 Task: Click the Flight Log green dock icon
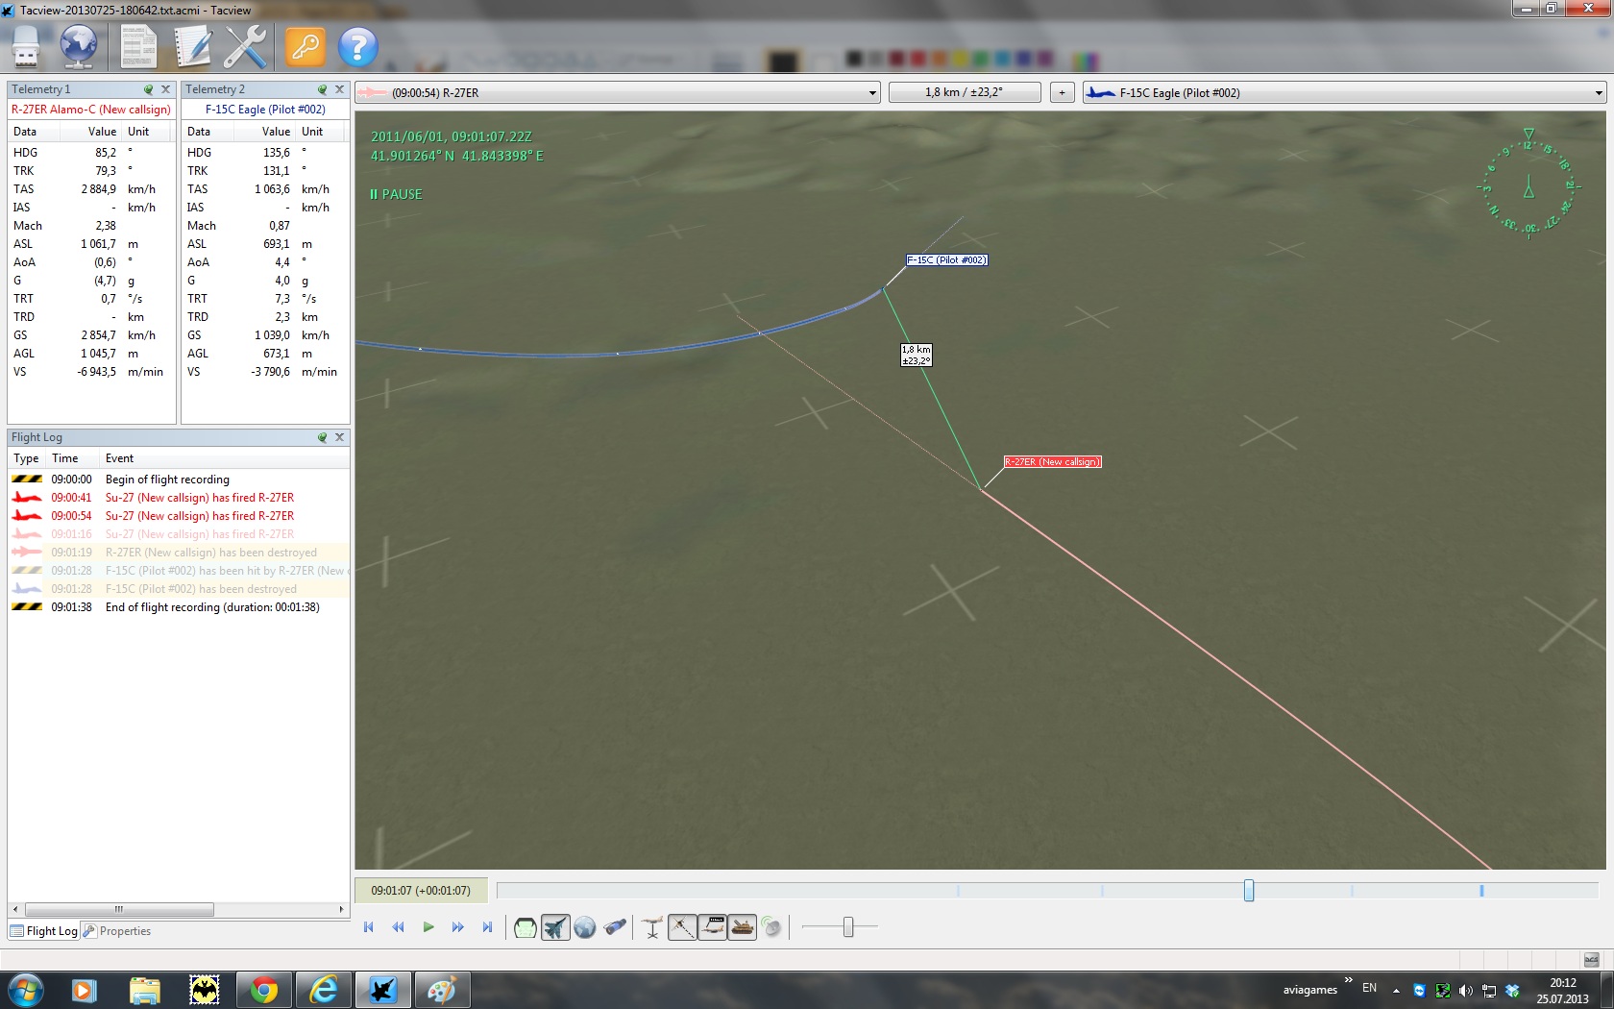pyautogui.click(x=323, y=437)
